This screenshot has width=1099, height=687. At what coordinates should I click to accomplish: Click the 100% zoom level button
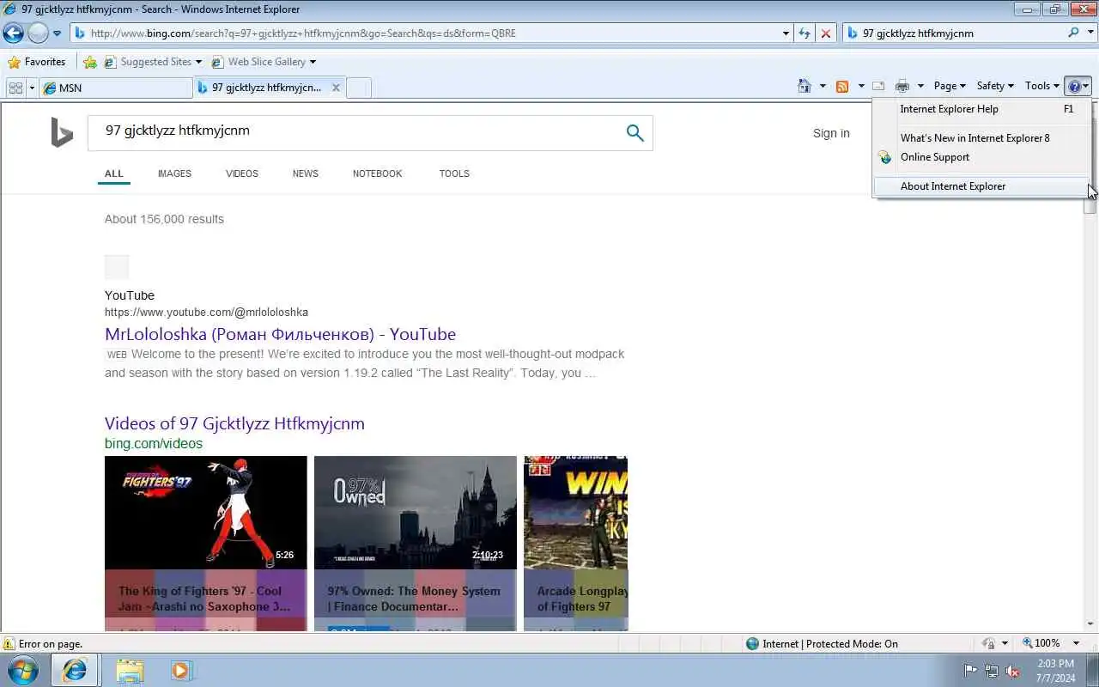tap(1041, 643)
